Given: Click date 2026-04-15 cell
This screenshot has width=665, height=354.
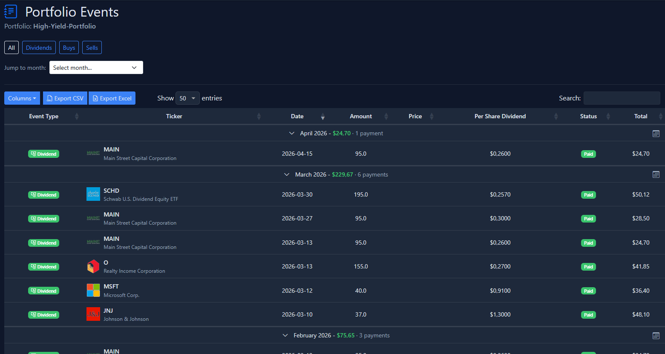Looking at the screenshot, I should 297,154.
